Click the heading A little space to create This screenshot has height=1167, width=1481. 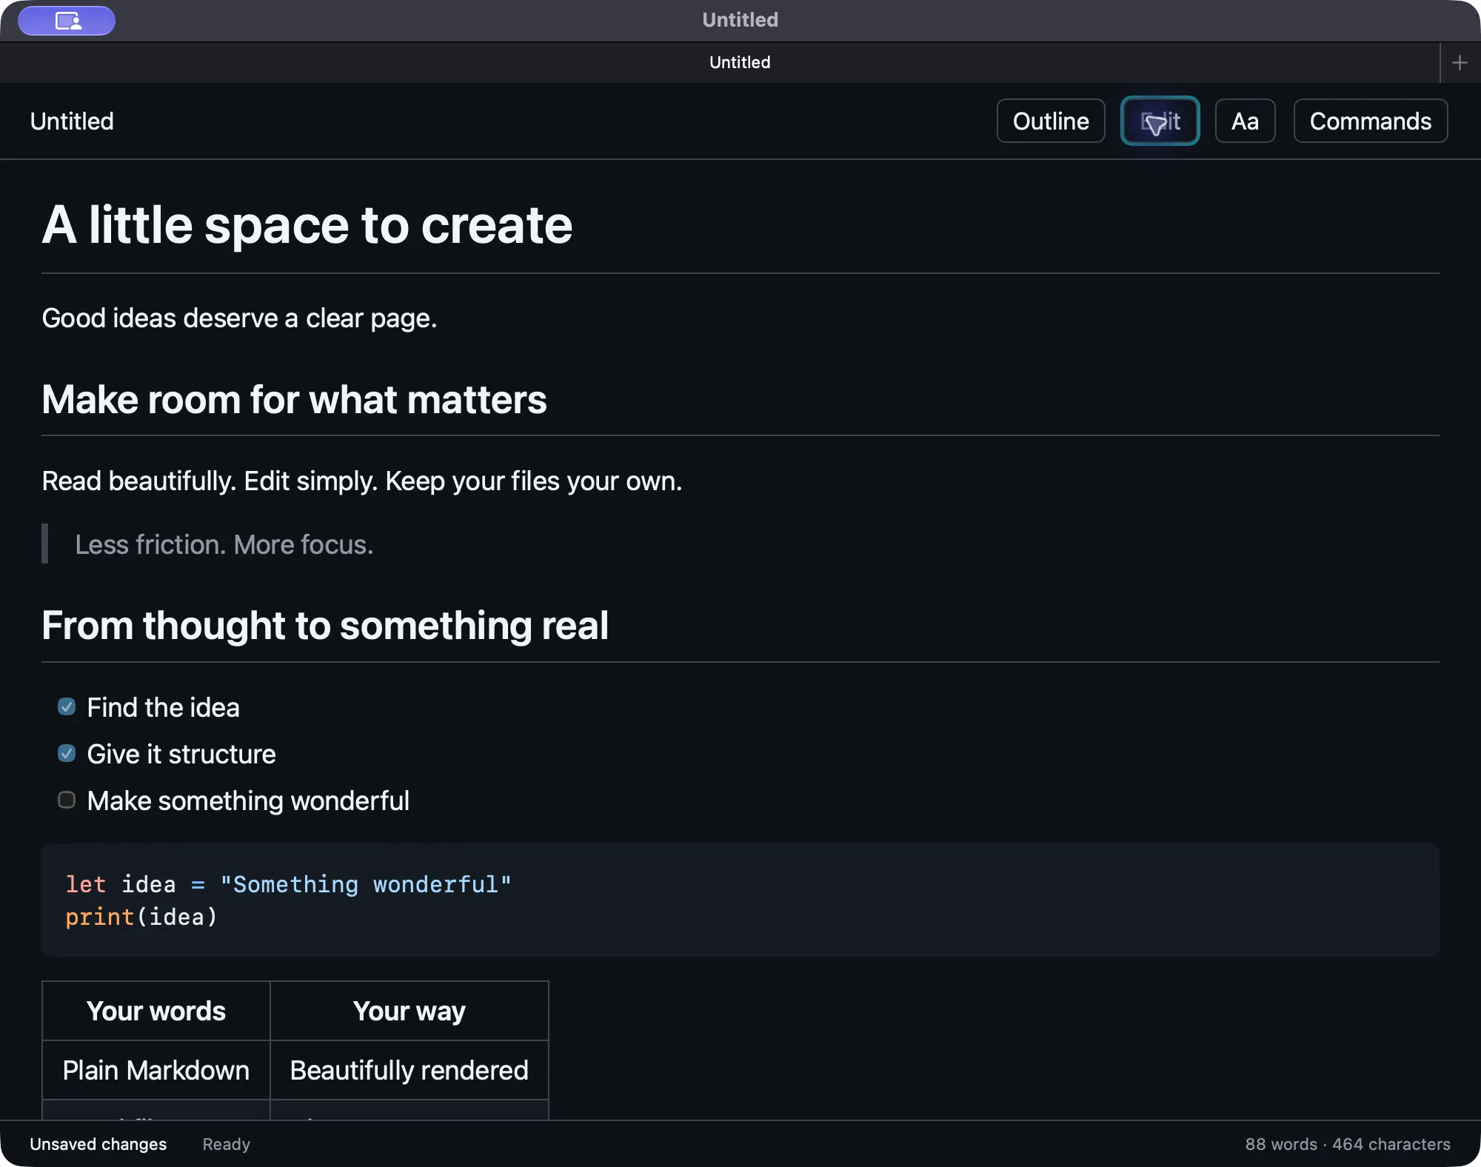pyautogui.click(x=307, y=224)
